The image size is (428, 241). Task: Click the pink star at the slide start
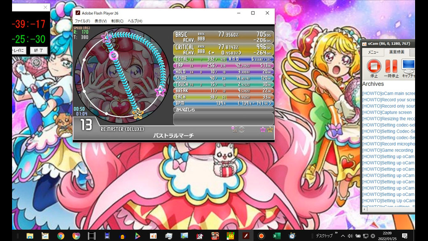(x=106, y=37)
